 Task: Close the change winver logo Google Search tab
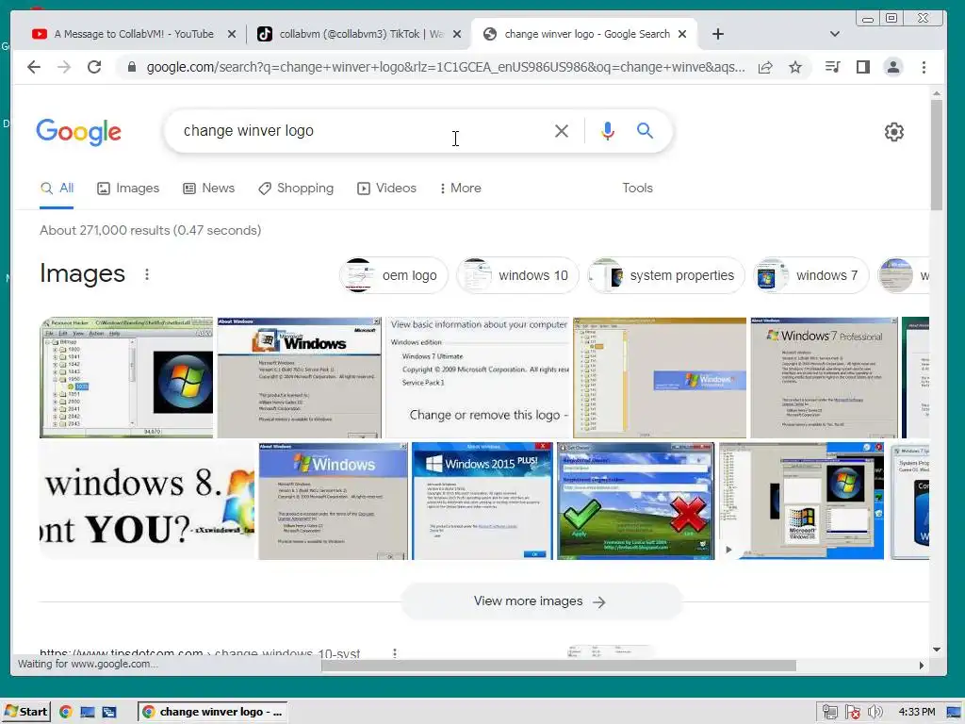click(x=682, y=34)
